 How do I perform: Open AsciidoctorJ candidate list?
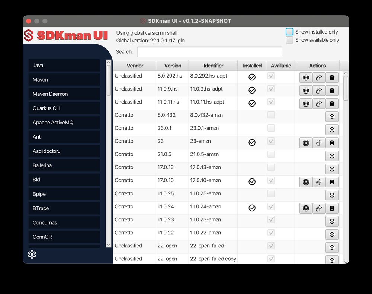[64, 151]
